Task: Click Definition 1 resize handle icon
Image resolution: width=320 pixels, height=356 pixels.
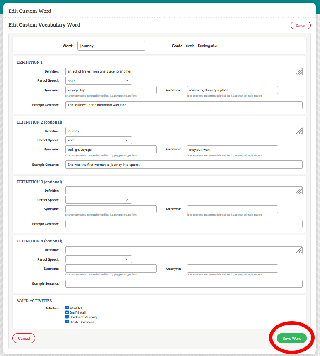Action: (299, 72)
